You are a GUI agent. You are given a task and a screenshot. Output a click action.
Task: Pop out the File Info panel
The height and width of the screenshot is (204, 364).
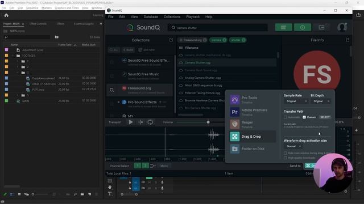[x=348, y=40]
